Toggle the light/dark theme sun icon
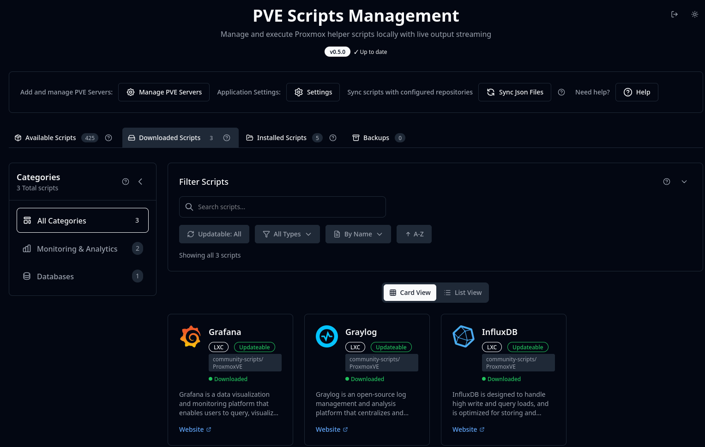This screenshot has width=705, height=447. [694, 14]
